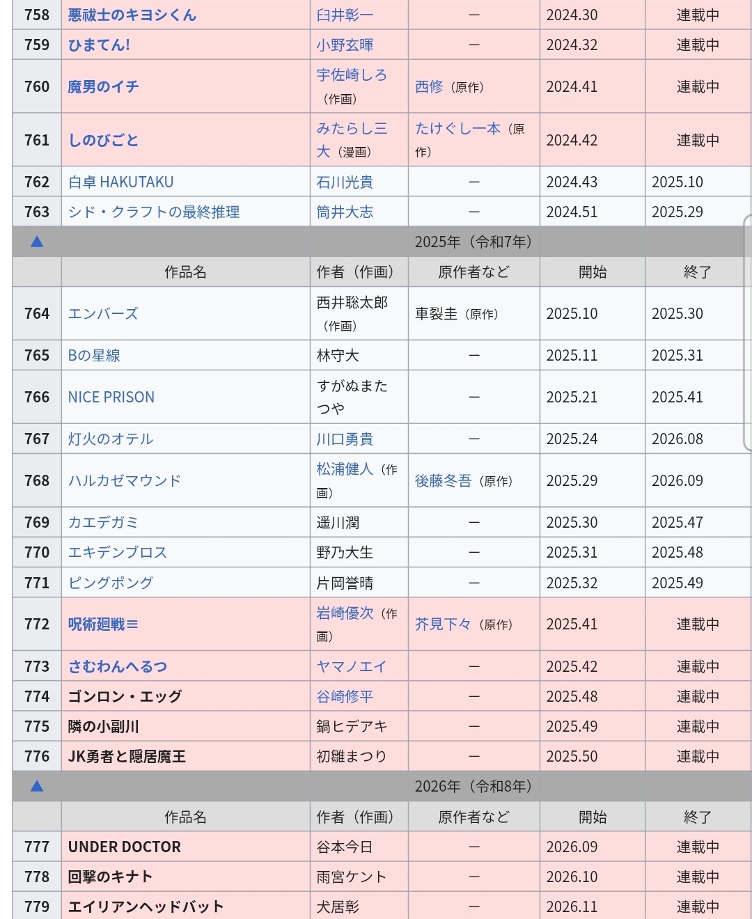The width and height of the screenshot is (752, 919).
Task: Open the ひまてん! manga link
Action: pyautogui.click(x=99, y=45)
